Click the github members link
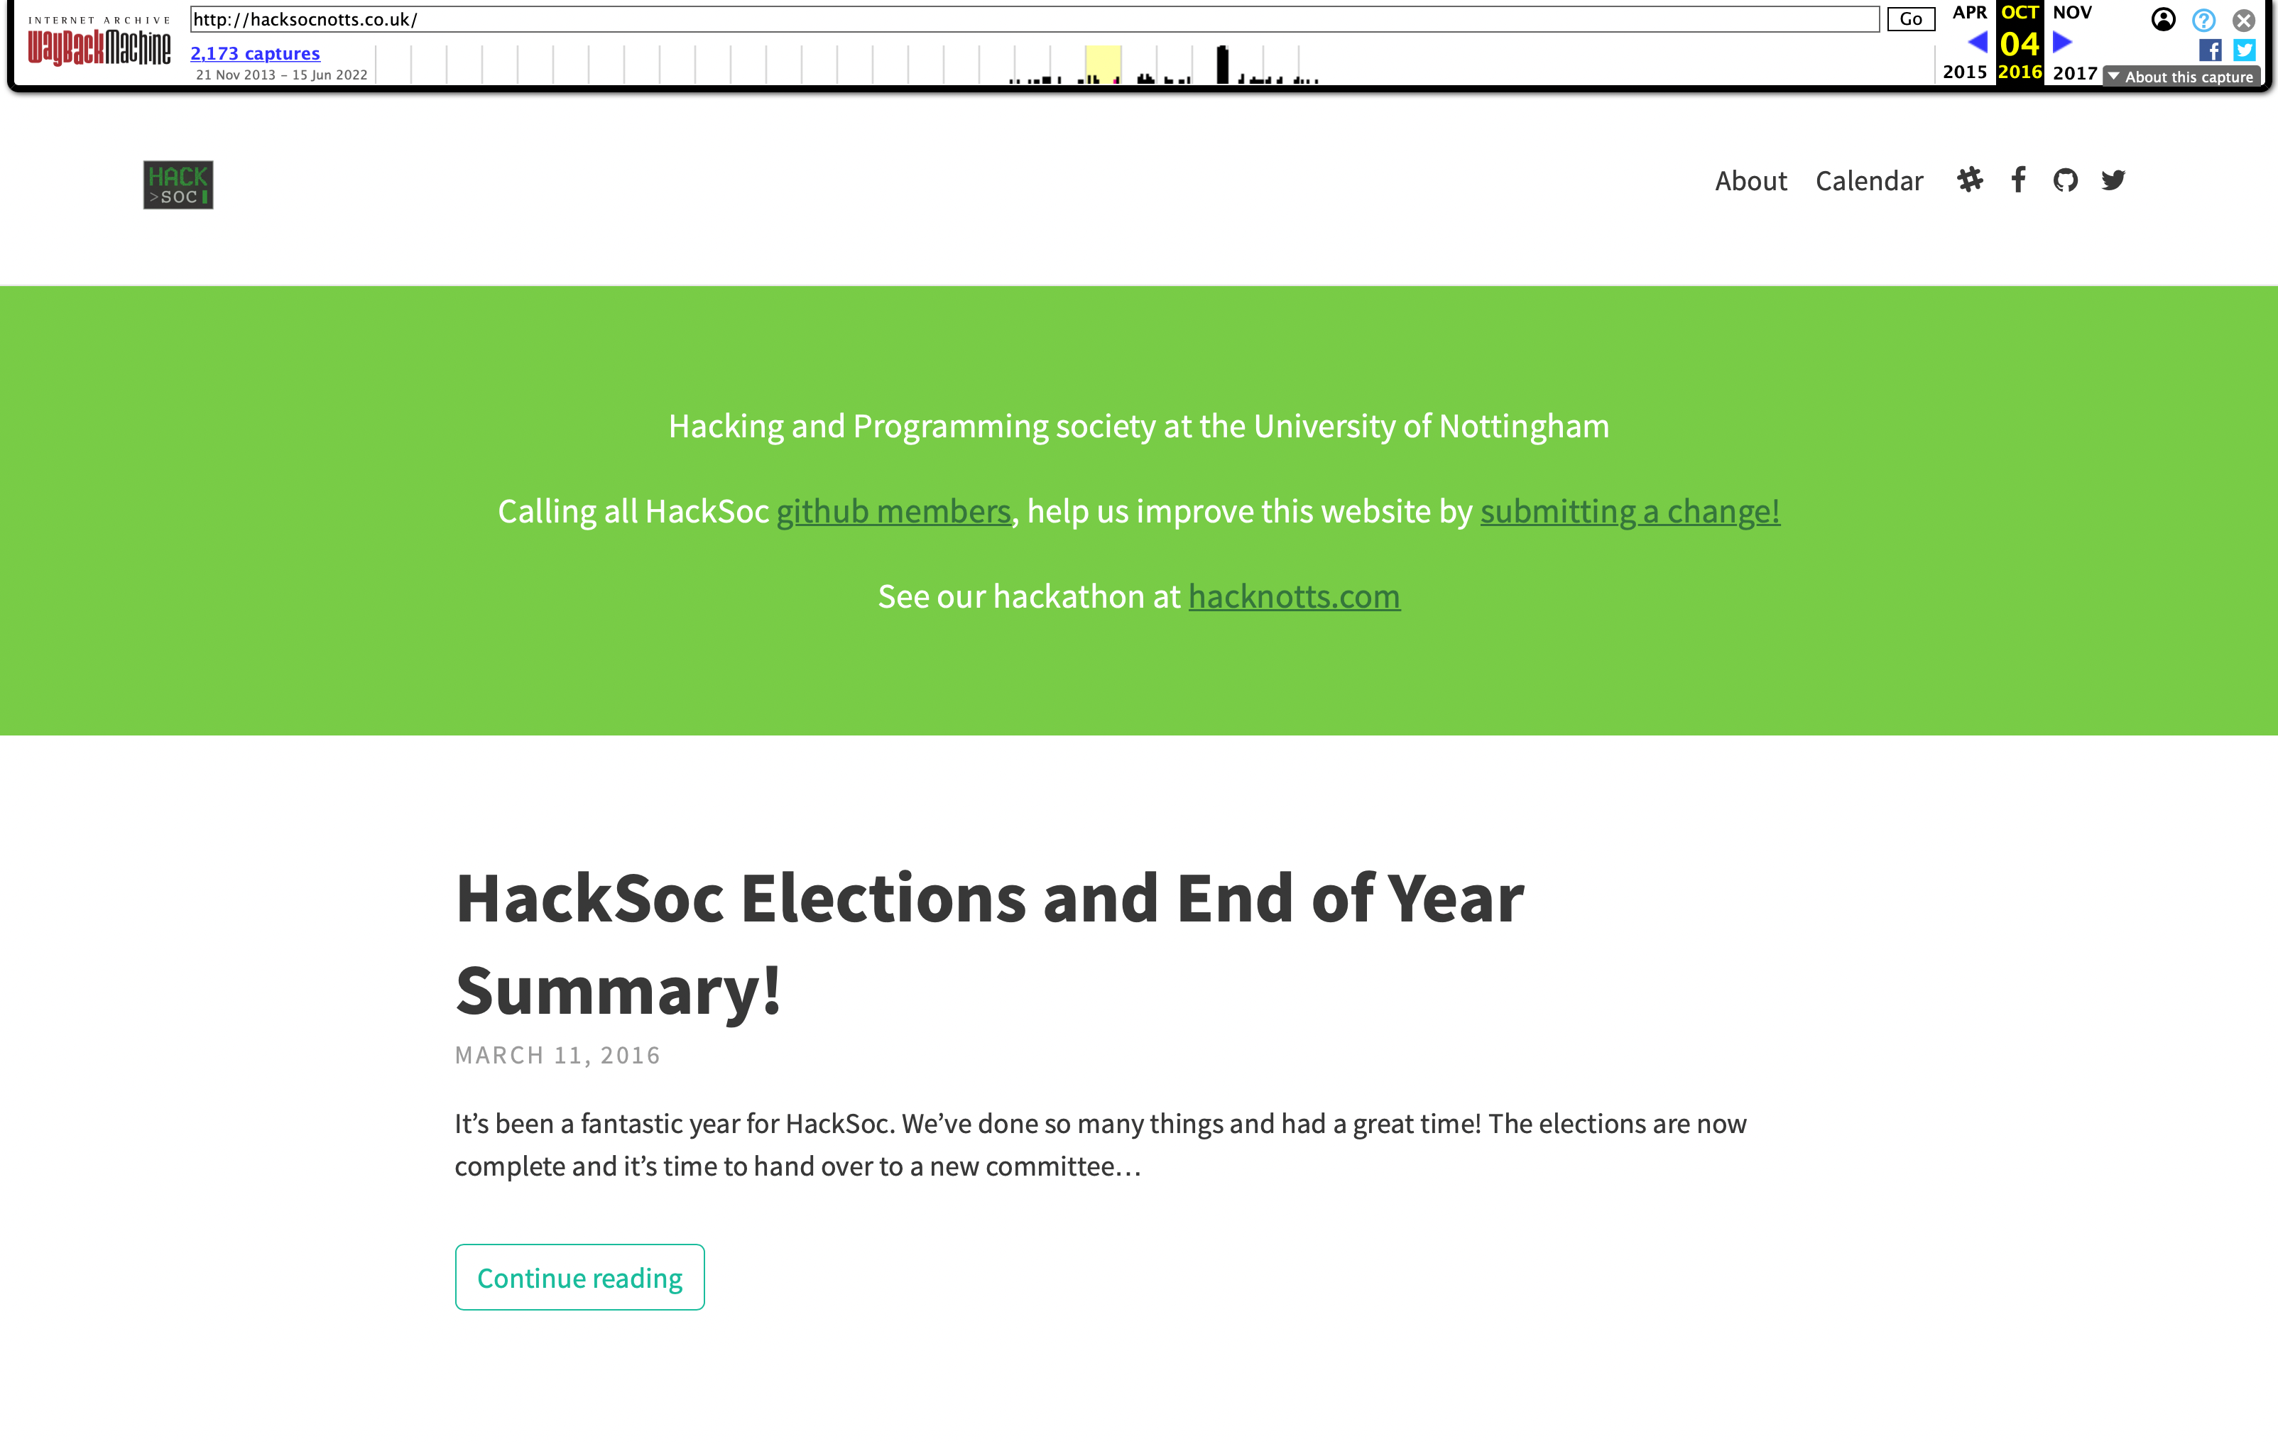The image size is (2278, 1444). [x=893, y=510]
